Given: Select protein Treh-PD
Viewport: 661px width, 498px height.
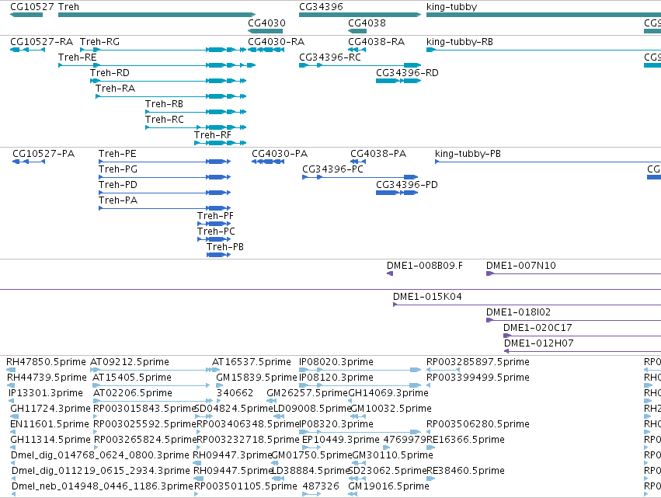Looking at the screenshot, I should (165, 193).
